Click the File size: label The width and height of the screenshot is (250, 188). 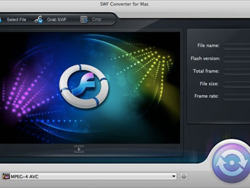coord(209,84)
